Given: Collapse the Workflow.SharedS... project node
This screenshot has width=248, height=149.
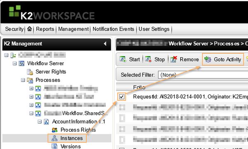Looking at the screenshot, I should tap(31, 113).
